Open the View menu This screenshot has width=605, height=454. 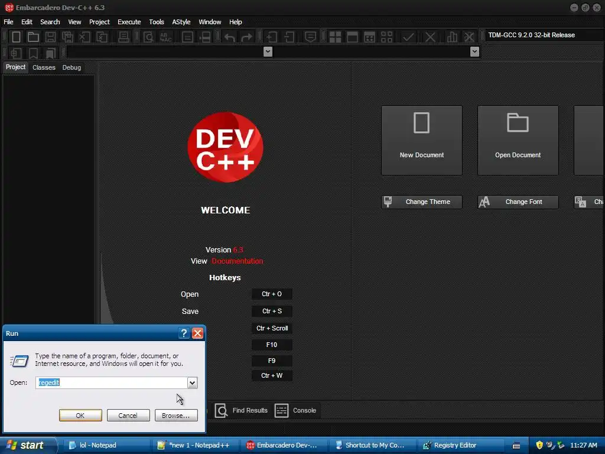pos(74,22)
